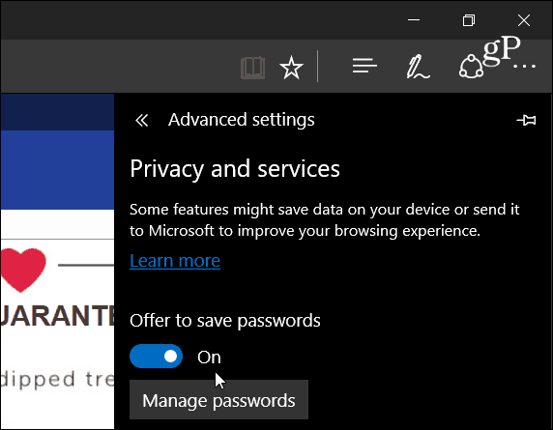
Task: Open the Learn more link
Action: pyautogui.click(x=175, y=261)
